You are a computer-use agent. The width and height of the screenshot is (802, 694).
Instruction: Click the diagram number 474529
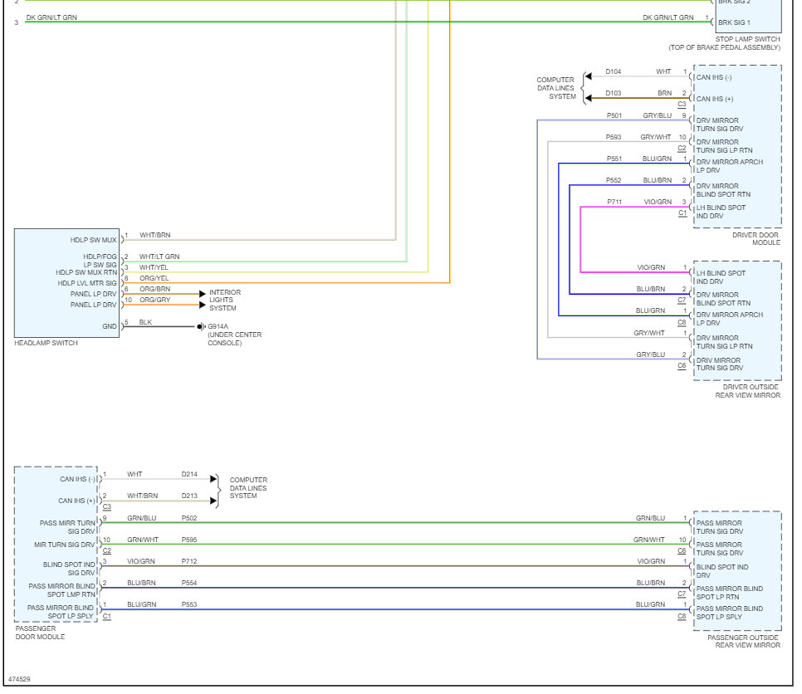click(19, 679)
